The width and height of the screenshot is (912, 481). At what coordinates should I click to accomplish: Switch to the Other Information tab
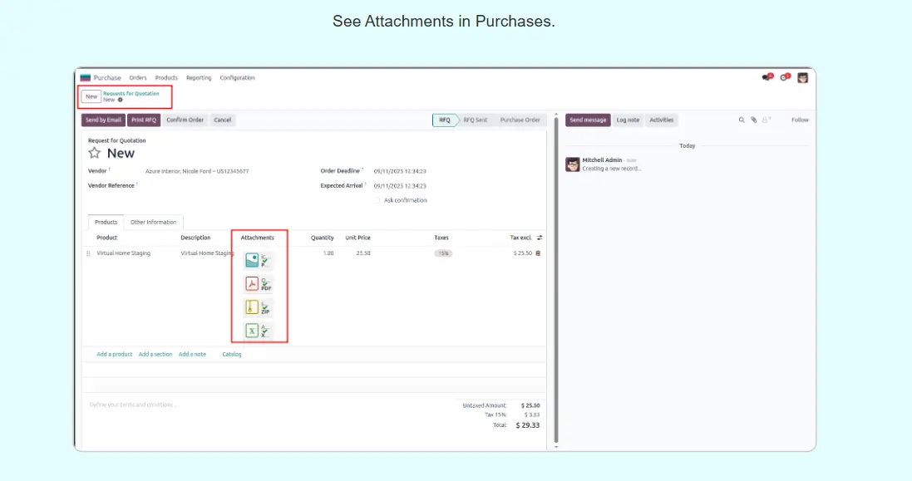click(x=153, y=222)
